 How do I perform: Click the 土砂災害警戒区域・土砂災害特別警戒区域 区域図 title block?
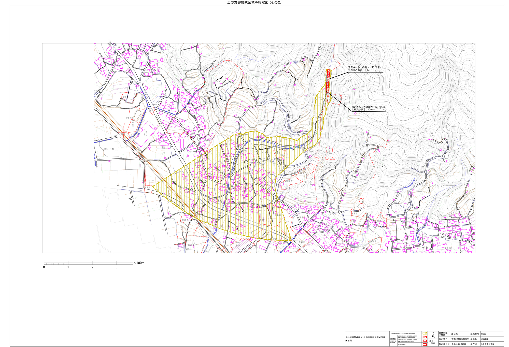tap(365, 339)
